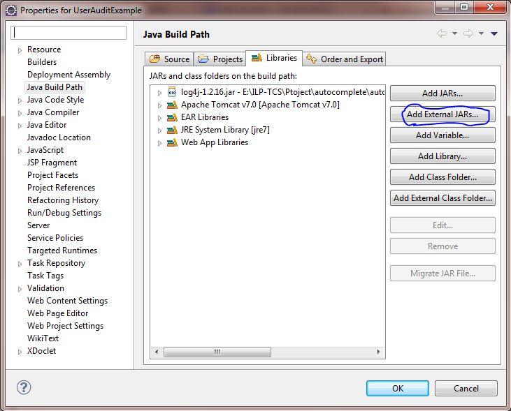Image resolution: width=511 pixels, height=411 pixels.
Task: Expand JRE System Library [jre7] node
Action: pos(159,130)
